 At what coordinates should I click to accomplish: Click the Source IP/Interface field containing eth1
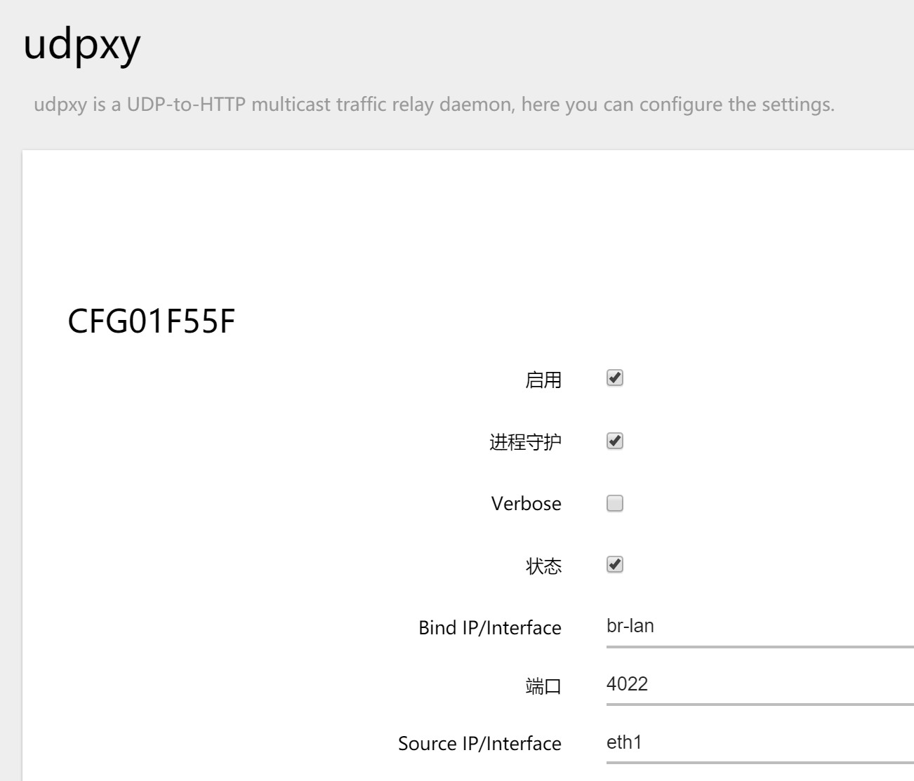758,742
